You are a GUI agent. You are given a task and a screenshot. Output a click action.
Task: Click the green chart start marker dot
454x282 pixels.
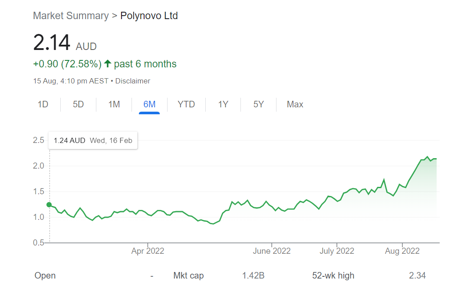(49, 205)
